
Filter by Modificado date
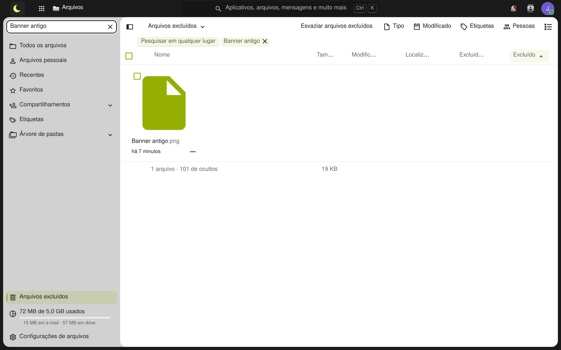tap(432, 26)
